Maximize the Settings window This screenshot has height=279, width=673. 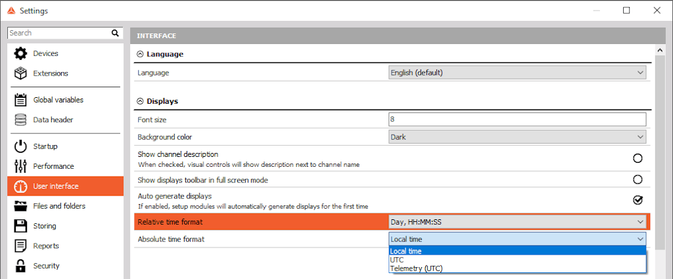(626, 11)
